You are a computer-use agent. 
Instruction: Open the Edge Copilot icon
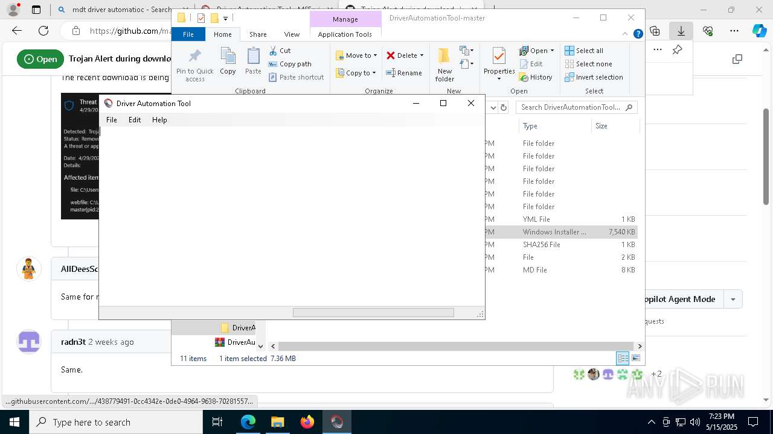pyautogui.click(x=759, y=31)
